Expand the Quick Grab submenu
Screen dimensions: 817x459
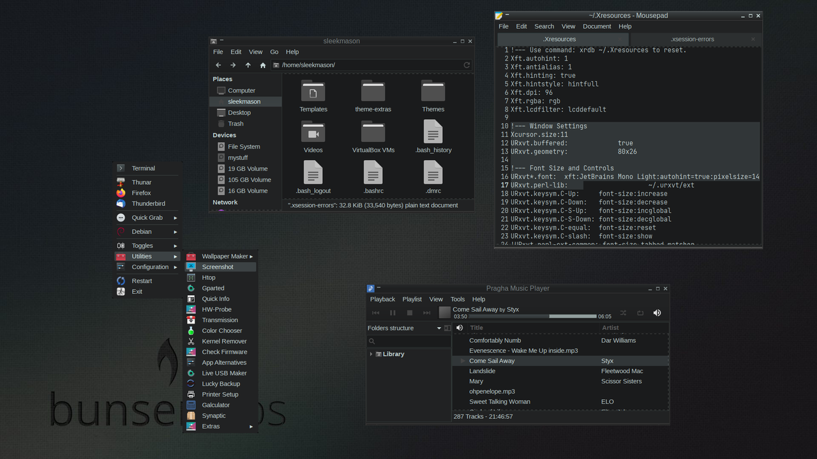tap(147, 217)
